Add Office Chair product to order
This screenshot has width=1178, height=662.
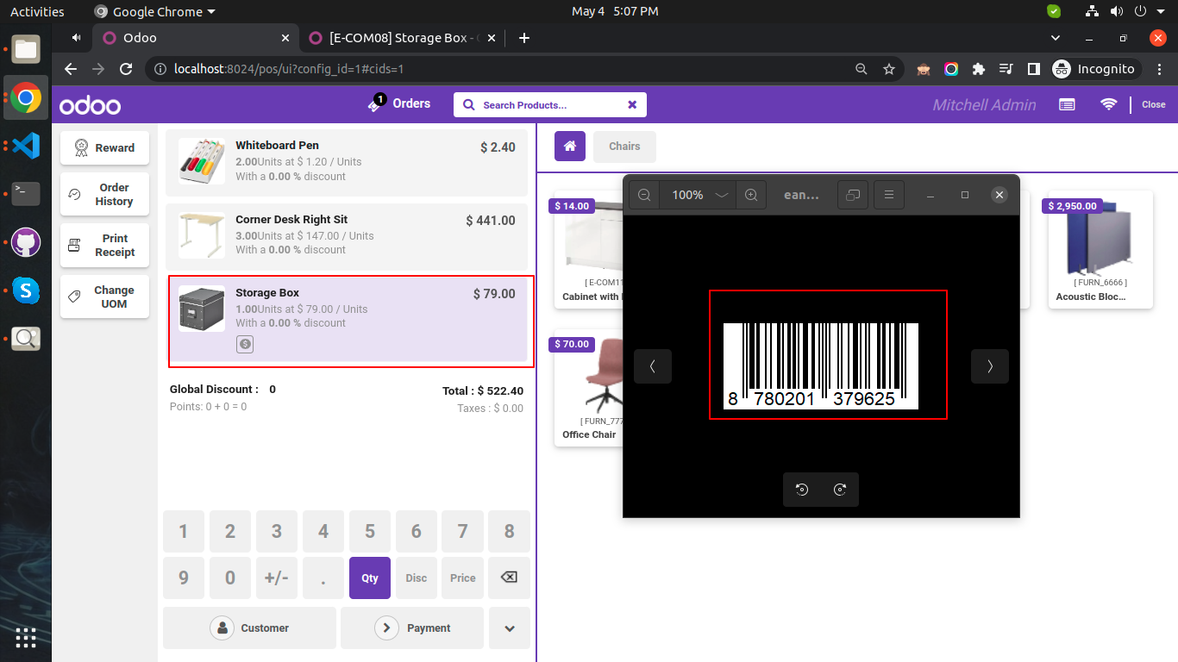pos(588,387)
